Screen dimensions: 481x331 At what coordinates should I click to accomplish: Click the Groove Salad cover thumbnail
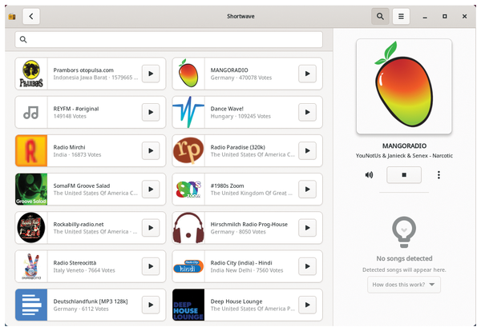click(31, 189)
